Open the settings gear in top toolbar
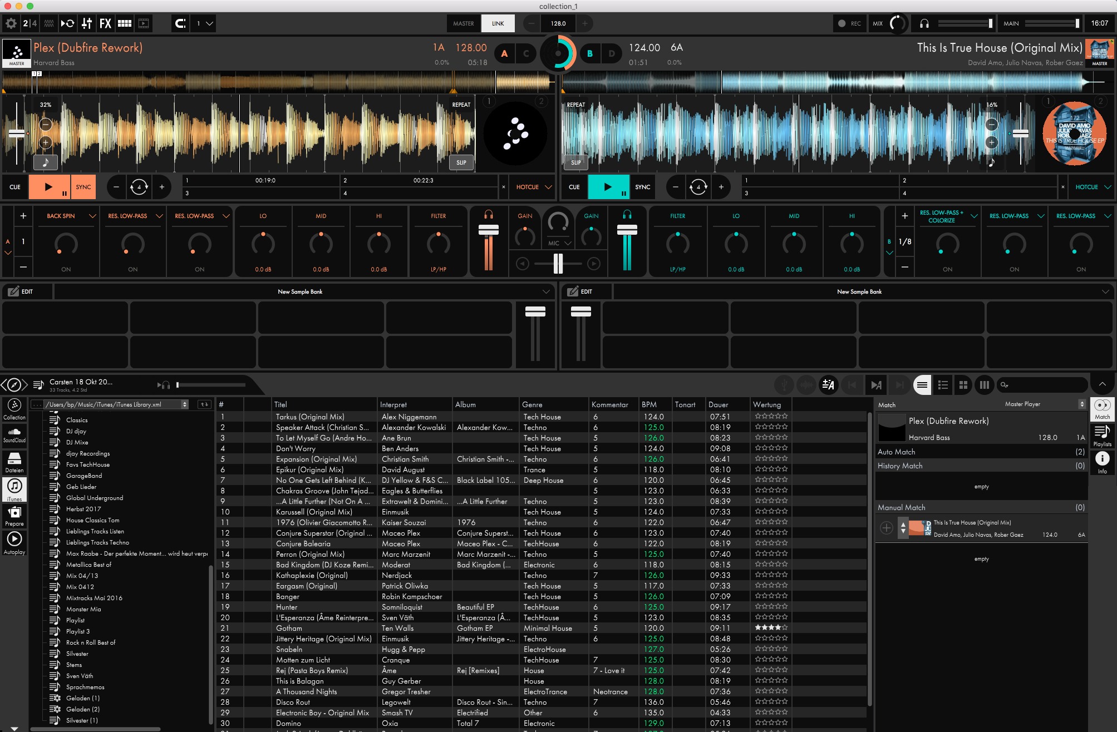Screen dimensions: 1117x732 tap(11, 23)
